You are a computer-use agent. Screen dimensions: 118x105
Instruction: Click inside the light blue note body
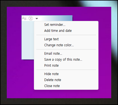point(28,40)
